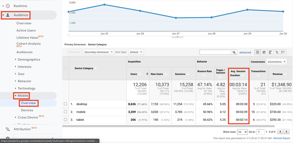Click the search magnifier button
The width and height of the screenshot is (293, 143).
[x=234, y=52]
